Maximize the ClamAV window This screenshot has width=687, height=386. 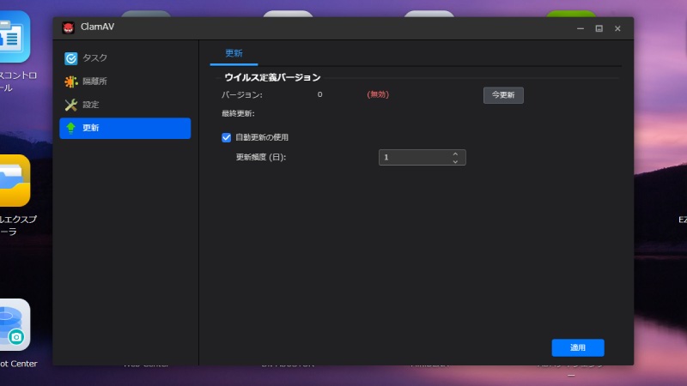599,28
